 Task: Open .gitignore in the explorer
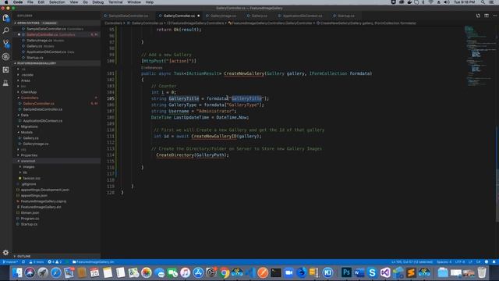point(29,184)
